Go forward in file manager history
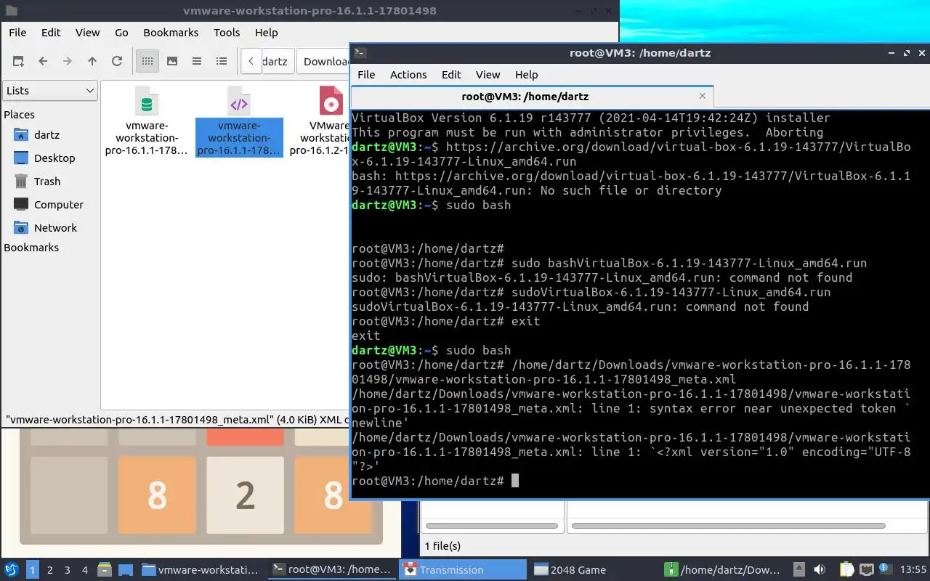930x581 pixels. 68,61
